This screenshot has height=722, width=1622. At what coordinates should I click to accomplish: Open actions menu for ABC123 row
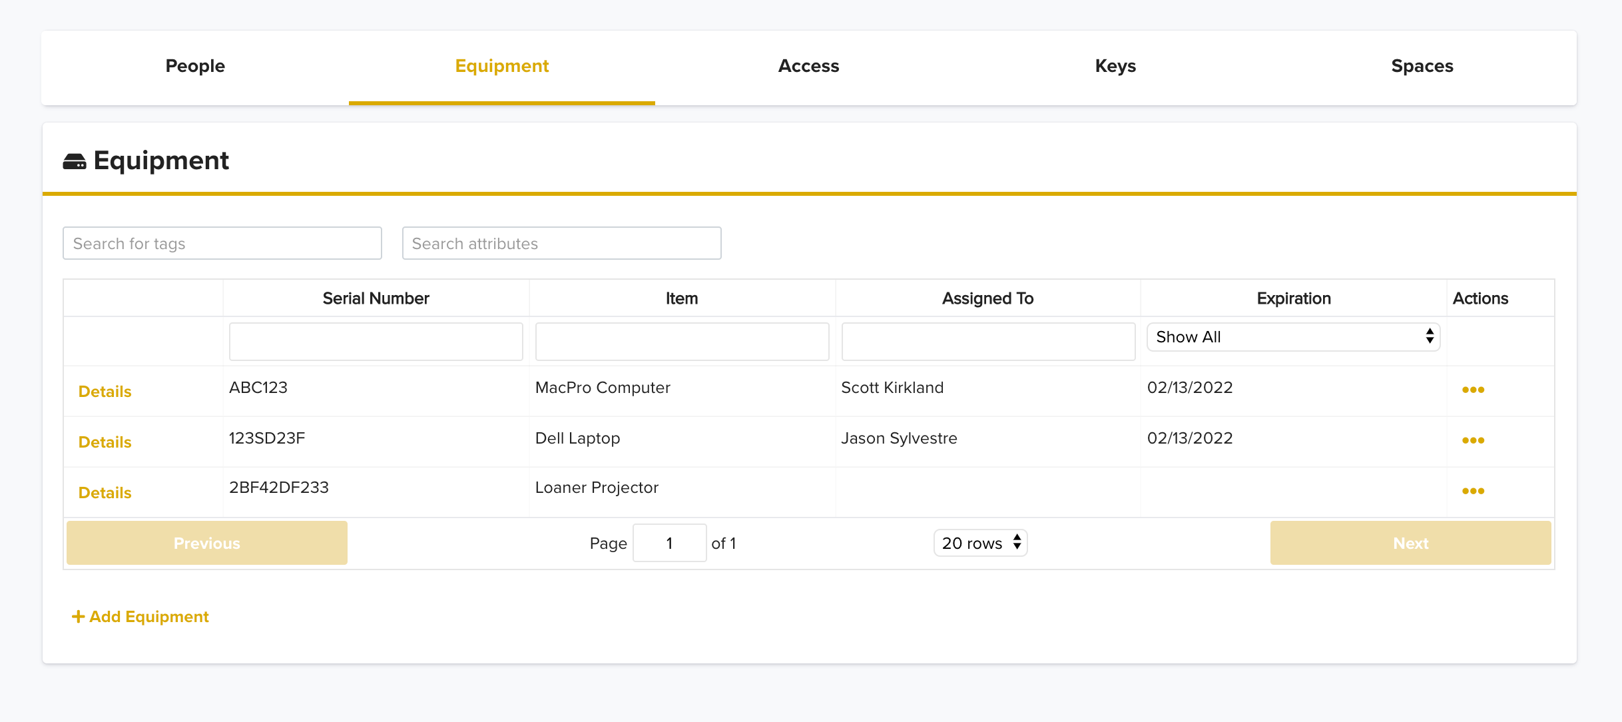pyautogui.click(x=1473, y=390)
